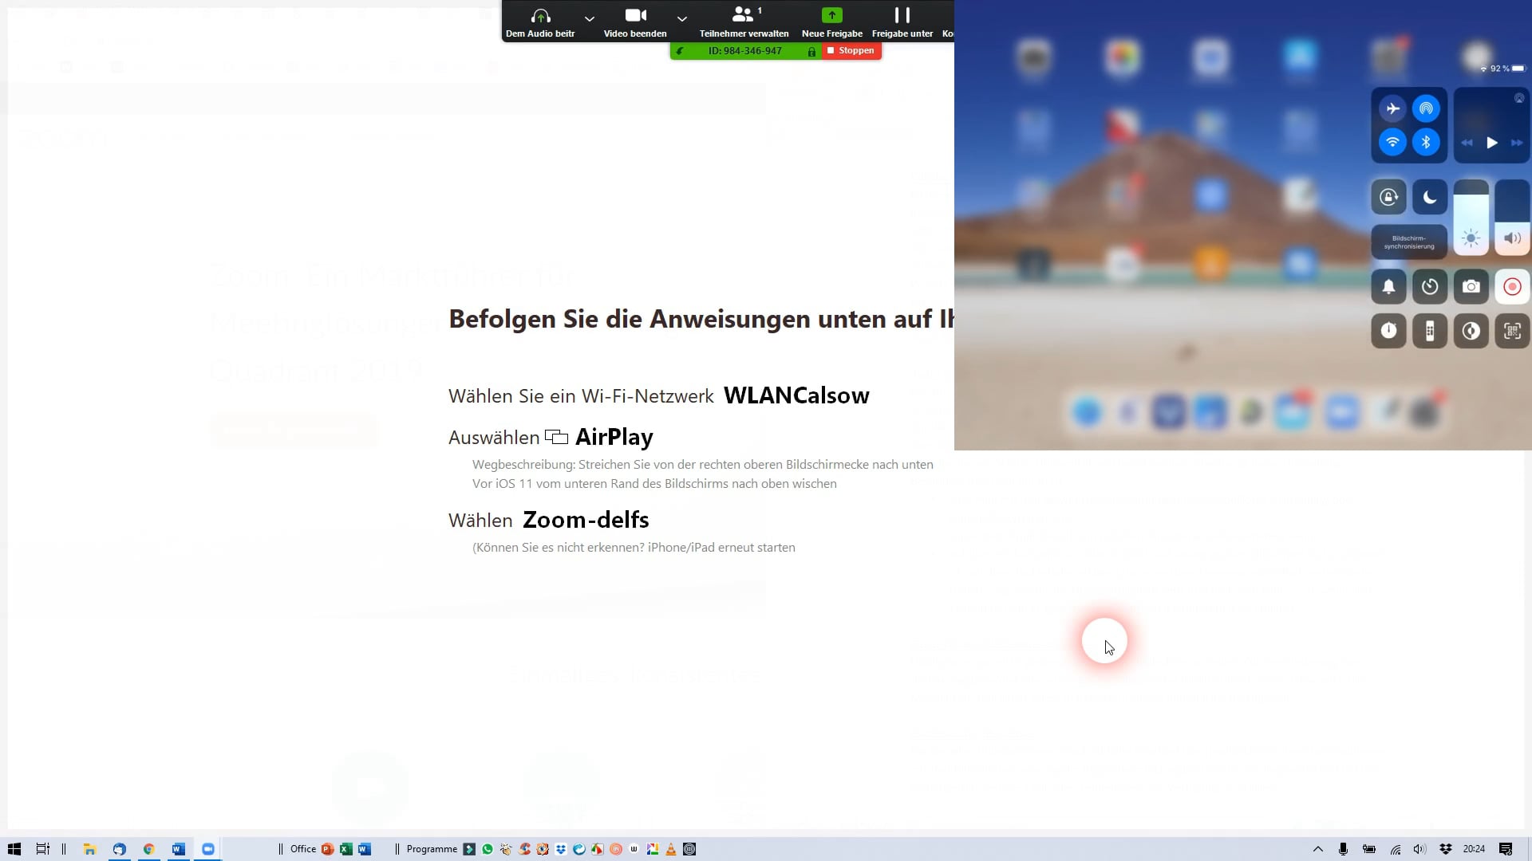Play media in Control Center music widget
Screen dimensions: 1532x861
pyautogui.click(x=1491, y=143)
